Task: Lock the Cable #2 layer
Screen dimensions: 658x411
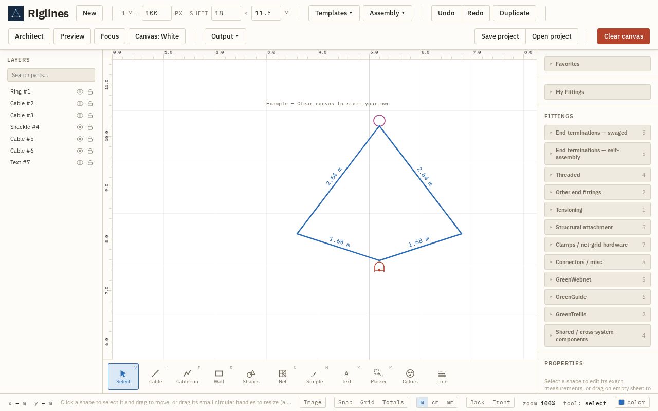Action: pos(90,103)
